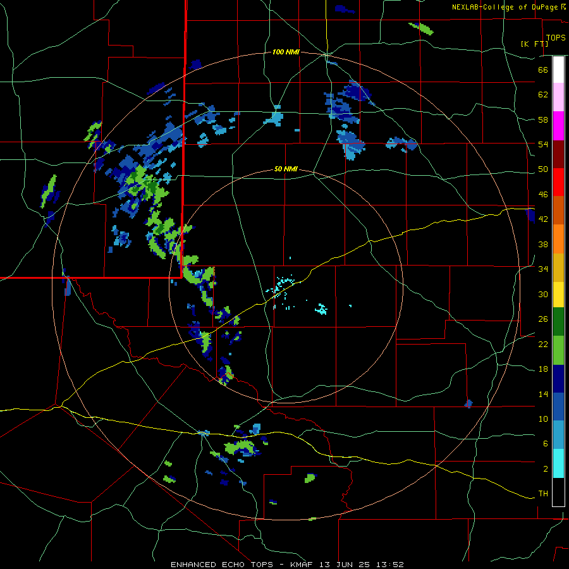Screen dimensions: 569x569
Task: Click the 'TH' legend threshold label
Action: (x=543, y=494)
